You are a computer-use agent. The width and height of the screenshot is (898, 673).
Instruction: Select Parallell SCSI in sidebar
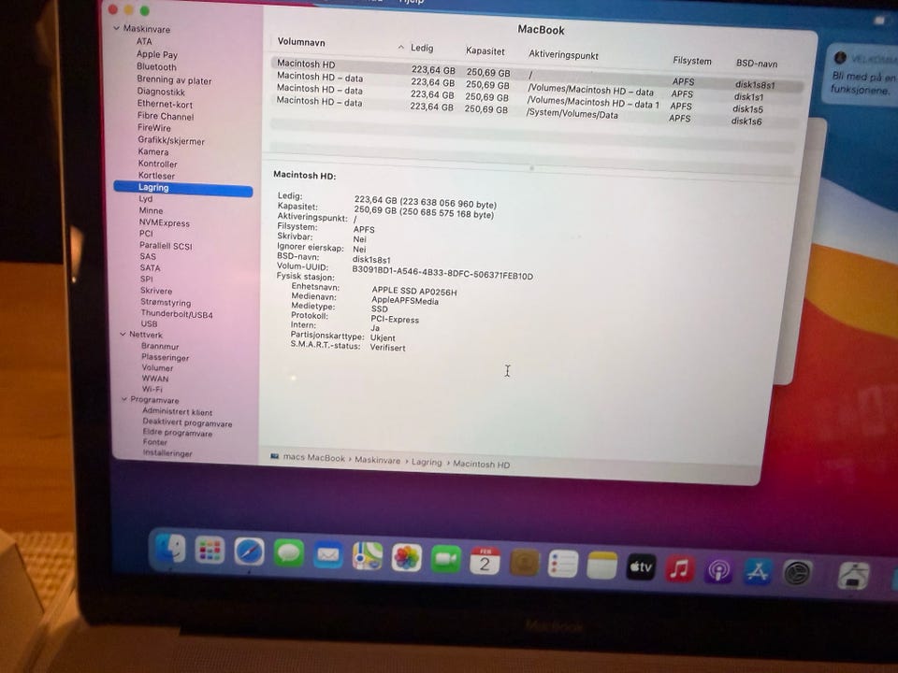click(167, 246)
